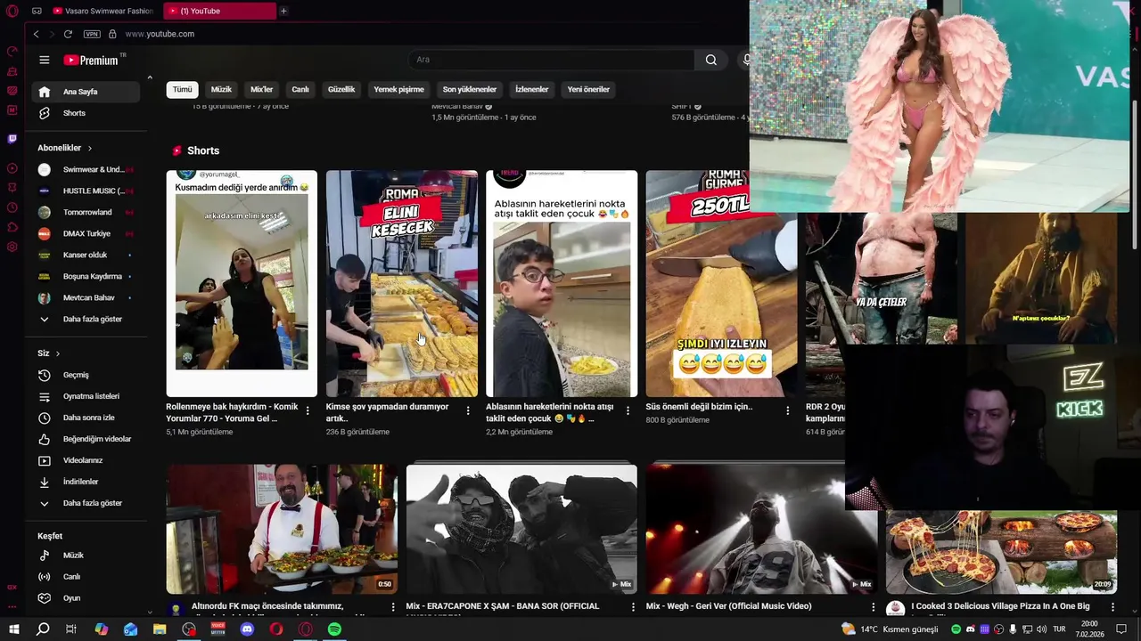The height and width of the screenshot is (641, 1141).
Task: Open options menu for Ablasının hareketlerini short
Action: pos(628,410)
